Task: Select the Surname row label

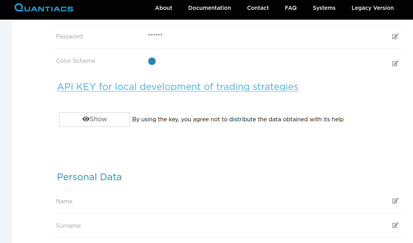Action: coord(68,226)
